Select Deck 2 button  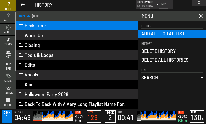[x=110, y=117]
